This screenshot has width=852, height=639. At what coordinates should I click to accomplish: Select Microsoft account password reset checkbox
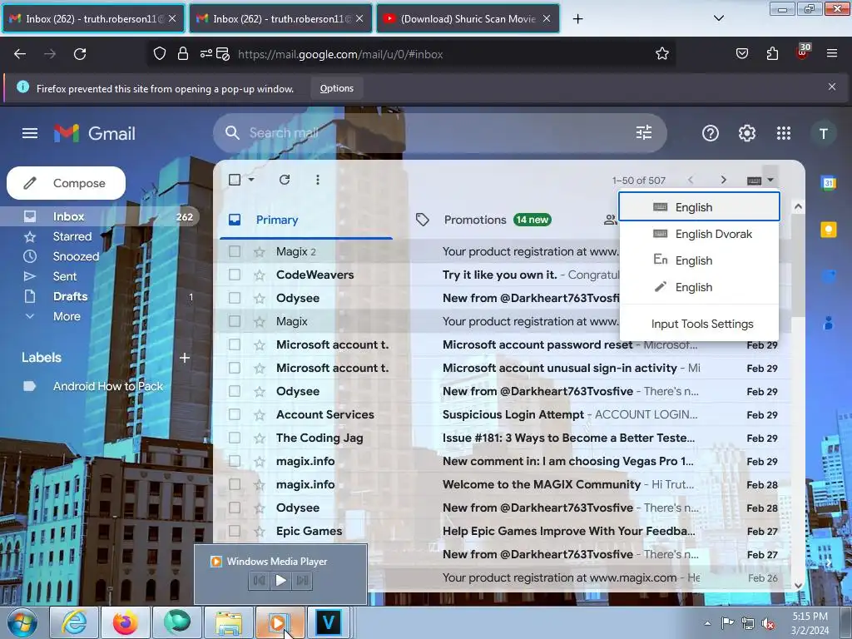[x=235, y=344]
